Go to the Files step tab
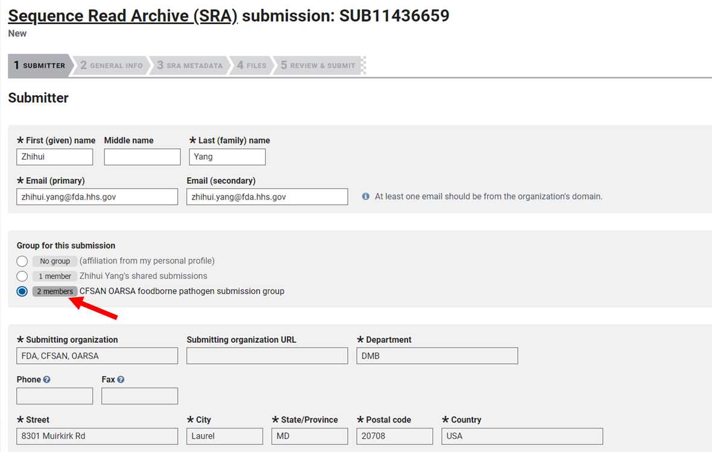This screenshot has width=712, height=452. 251,65
